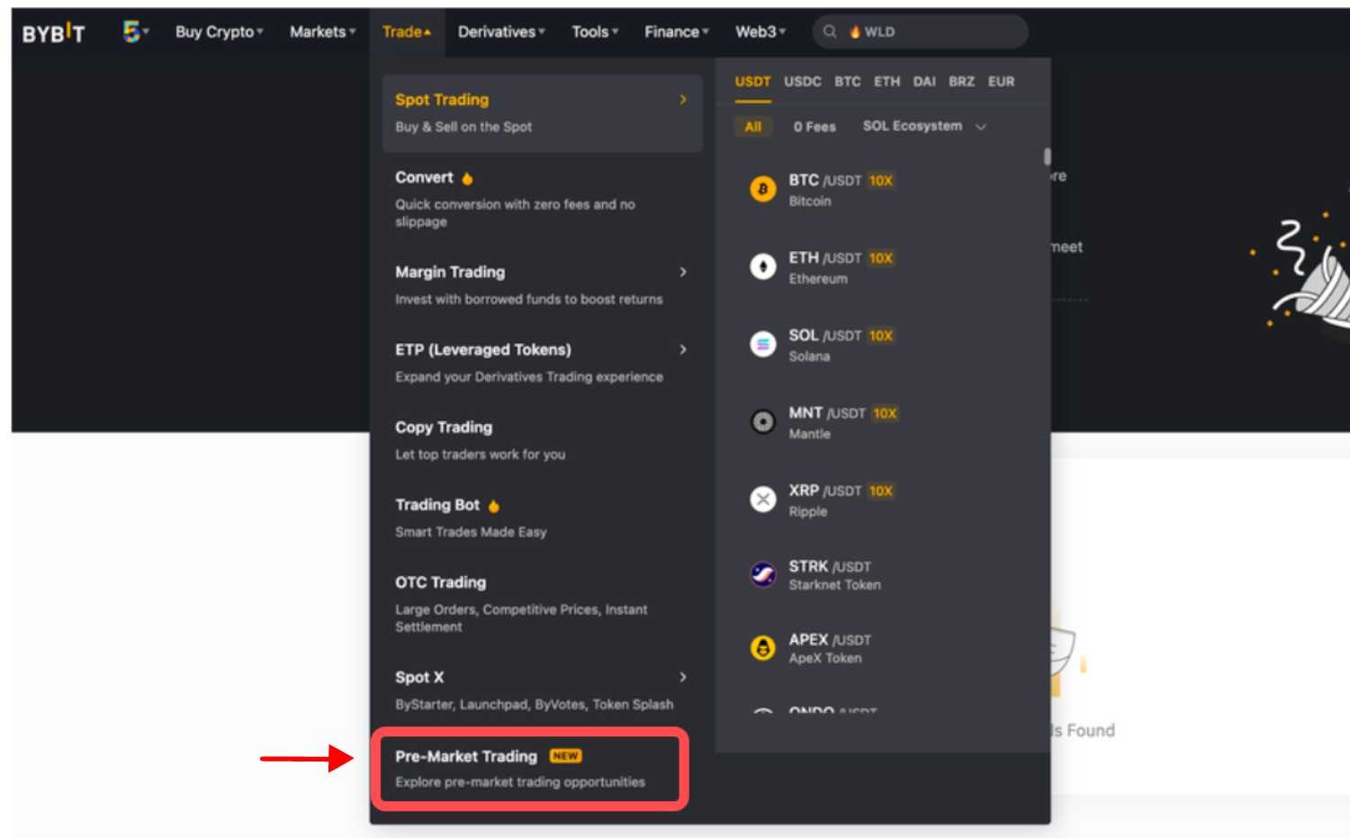Click the Ethereum coin icon
Screen dimensions: 1350x838
(762, 266)
